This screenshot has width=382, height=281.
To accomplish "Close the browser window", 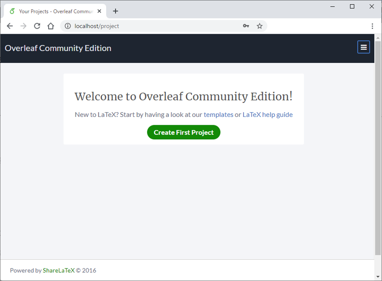I will tap(371, 7).
